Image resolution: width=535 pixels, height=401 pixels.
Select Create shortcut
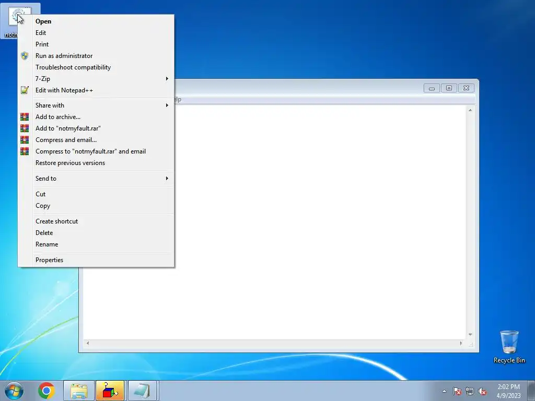96,221
